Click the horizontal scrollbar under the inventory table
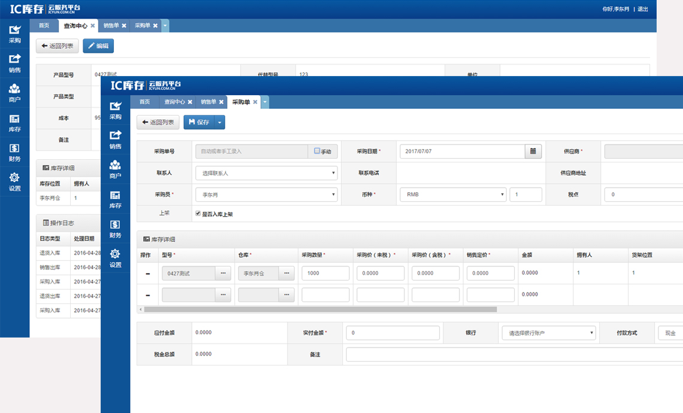 (320, 309)
